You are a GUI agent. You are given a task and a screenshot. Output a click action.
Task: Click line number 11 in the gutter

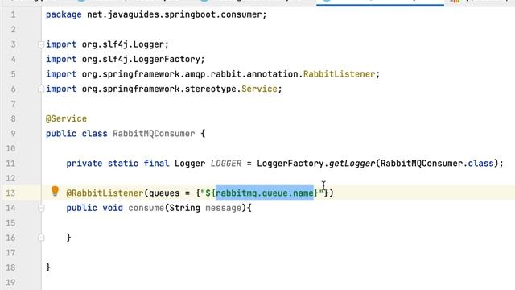(x=10, y=164)
